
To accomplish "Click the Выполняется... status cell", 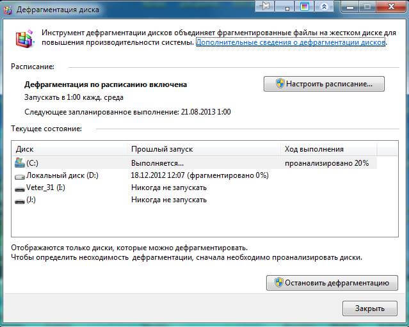I will [x=157, y=163].
